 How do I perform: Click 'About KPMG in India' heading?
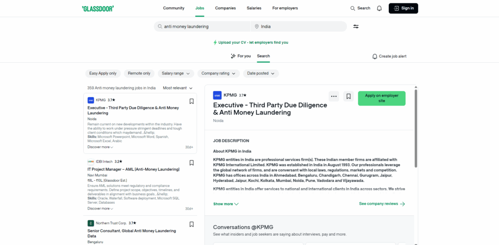click(x=232, y=151)
